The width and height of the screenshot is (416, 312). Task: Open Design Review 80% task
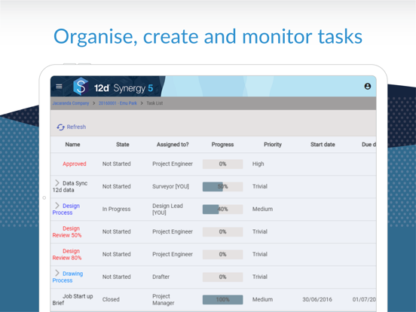67,254
